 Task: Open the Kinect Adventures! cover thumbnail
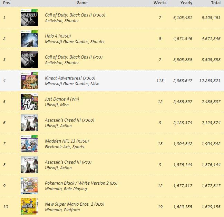(x=29, y=81)
